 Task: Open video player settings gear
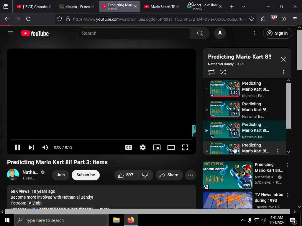click(142, 147)
